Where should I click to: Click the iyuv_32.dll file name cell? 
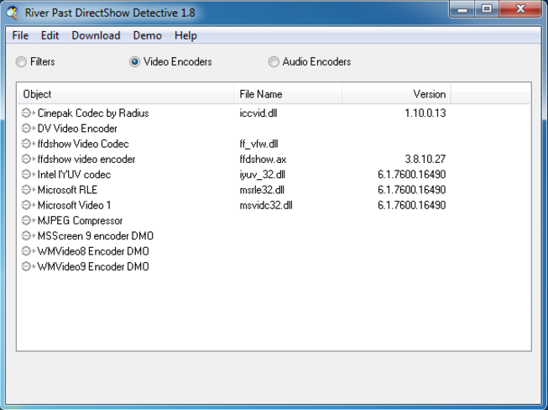click(x=263, y=174)
